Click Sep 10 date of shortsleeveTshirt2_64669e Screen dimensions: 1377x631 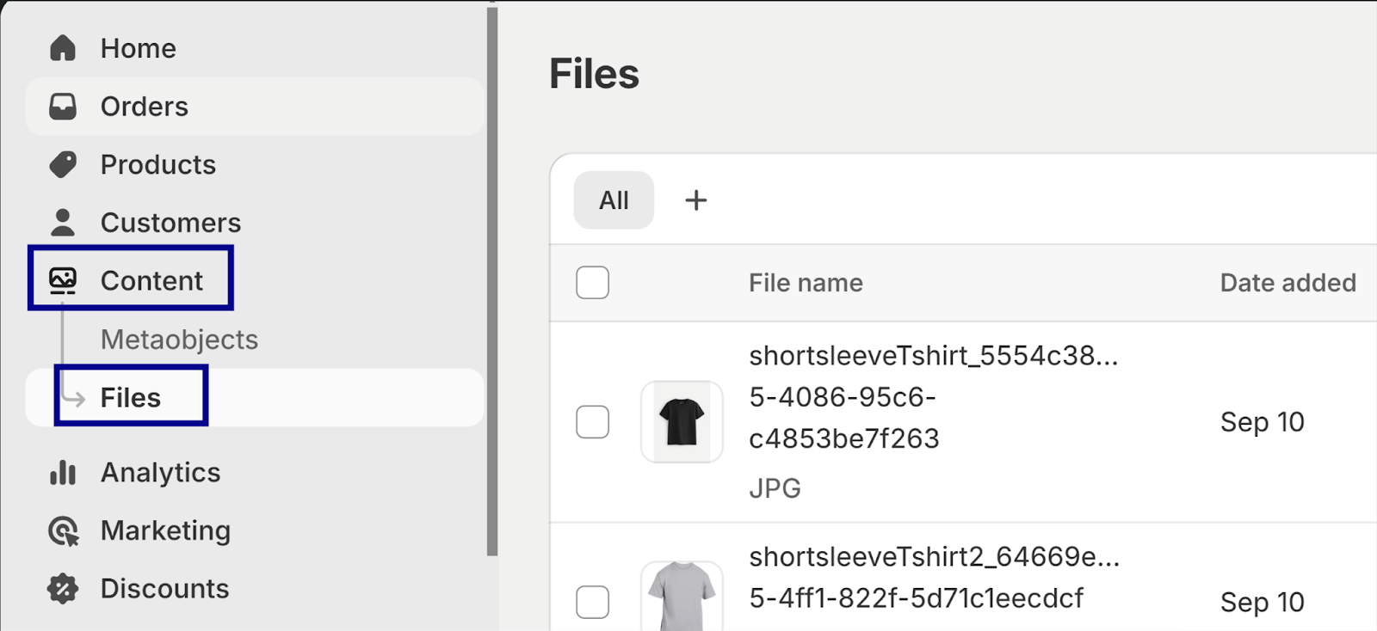(1263, 603)
